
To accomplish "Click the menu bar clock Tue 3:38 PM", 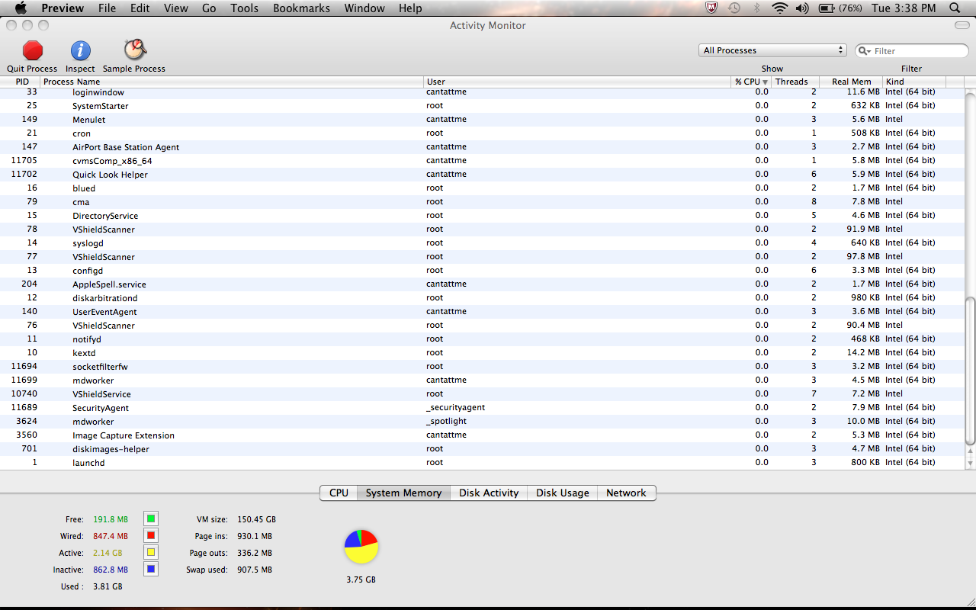I will point(904,8).
